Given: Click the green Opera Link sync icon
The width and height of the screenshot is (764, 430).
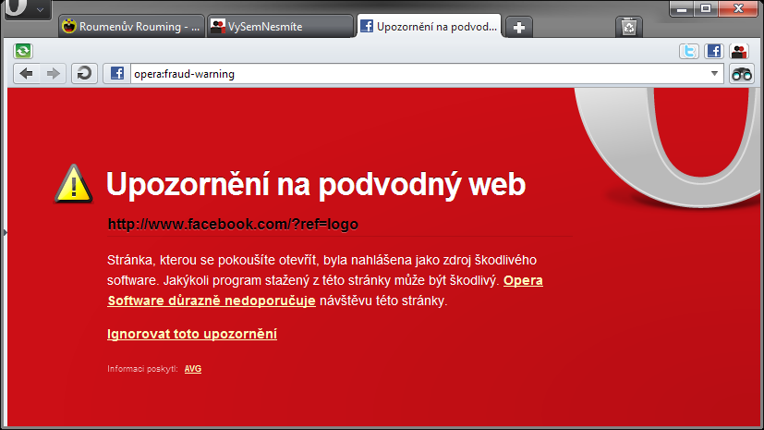Looking at the screenshot, I should click(23, 51).
